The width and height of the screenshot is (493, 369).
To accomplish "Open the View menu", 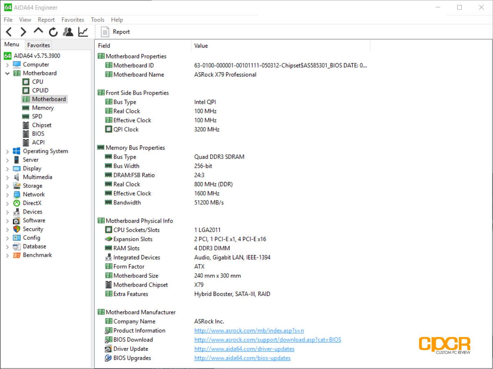I will [25, 20].
